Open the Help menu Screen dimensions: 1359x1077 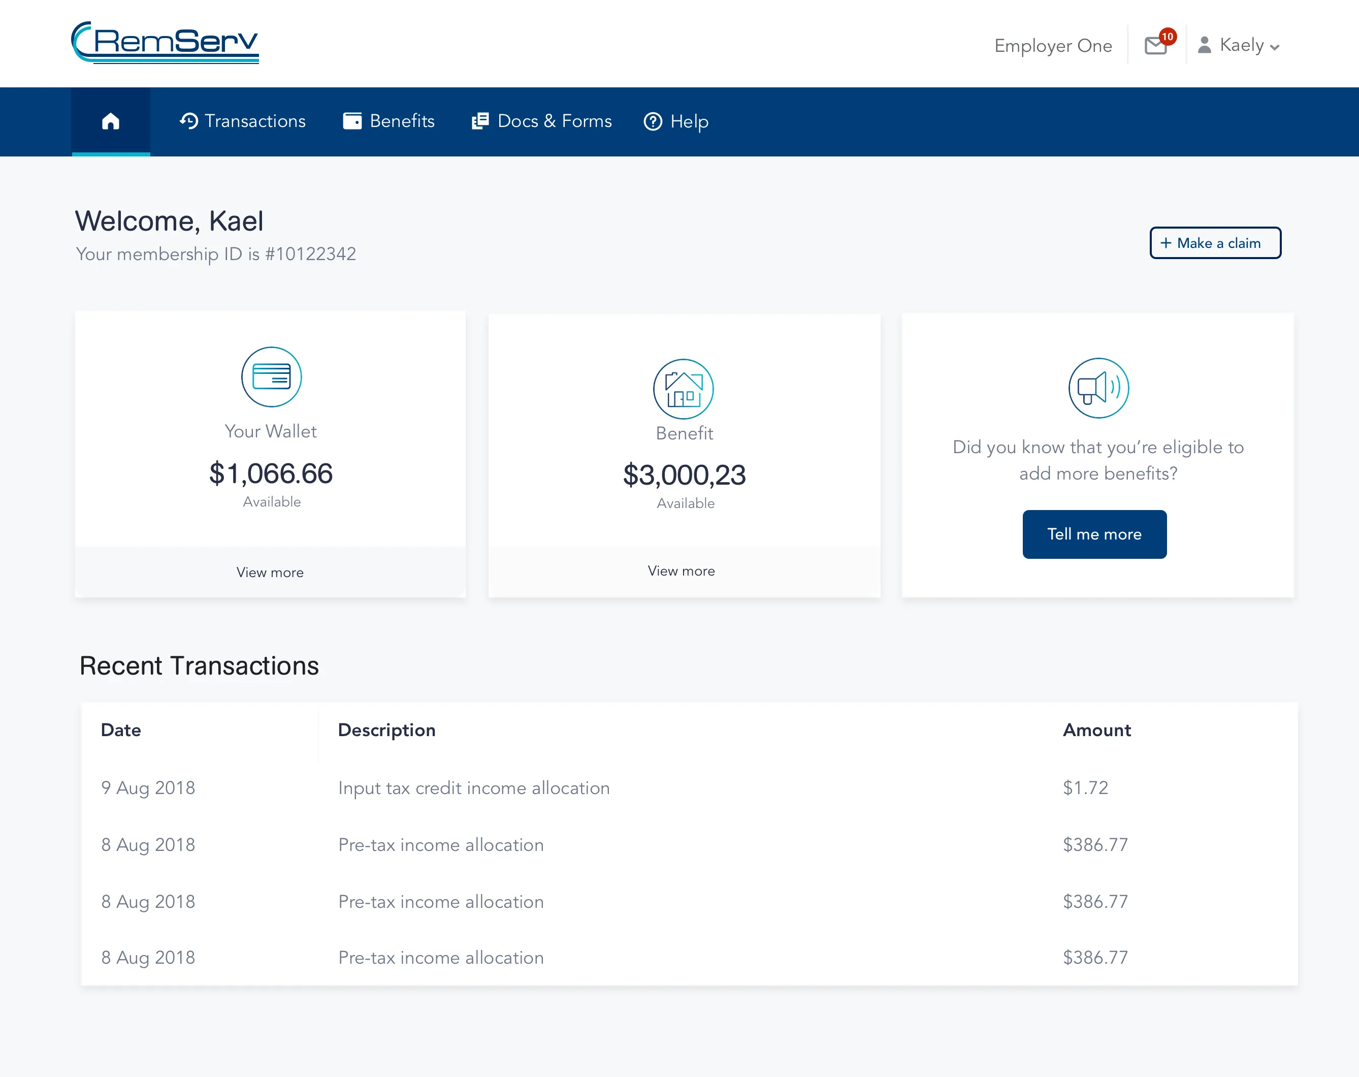pos(676,122)
